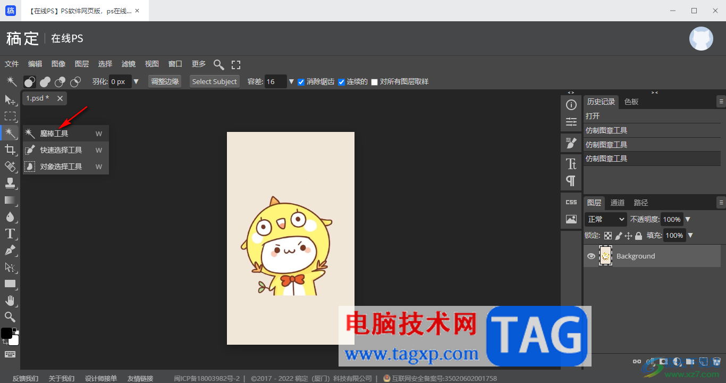The image size is (726, 383).
Task: Close the 1.psd document tab
Action: click(x=60, y=98)
